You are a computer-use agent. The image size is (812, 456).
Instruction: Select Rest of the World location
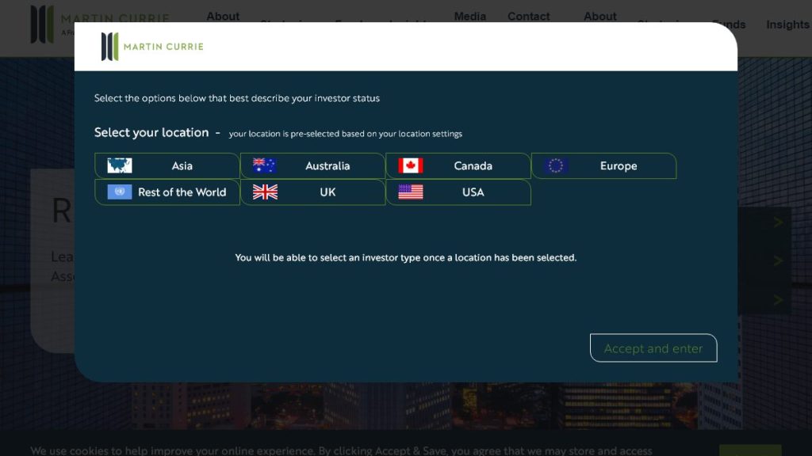167,192
